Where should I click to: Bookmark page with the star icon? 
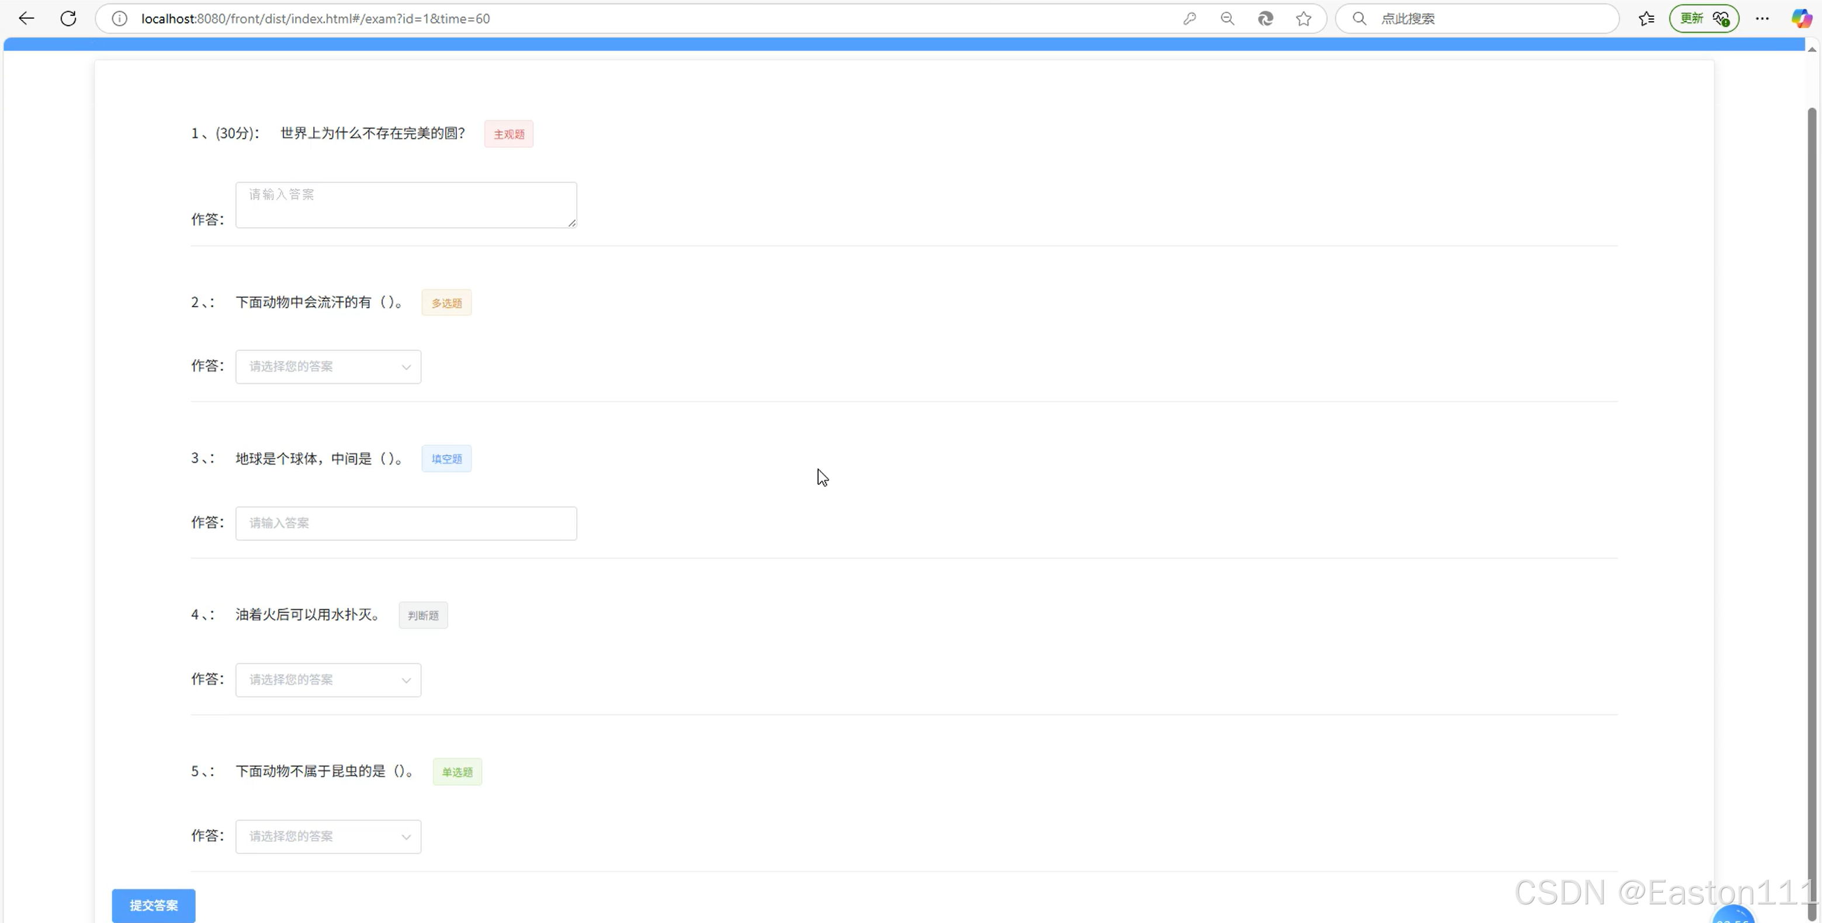coord(1304,18)
